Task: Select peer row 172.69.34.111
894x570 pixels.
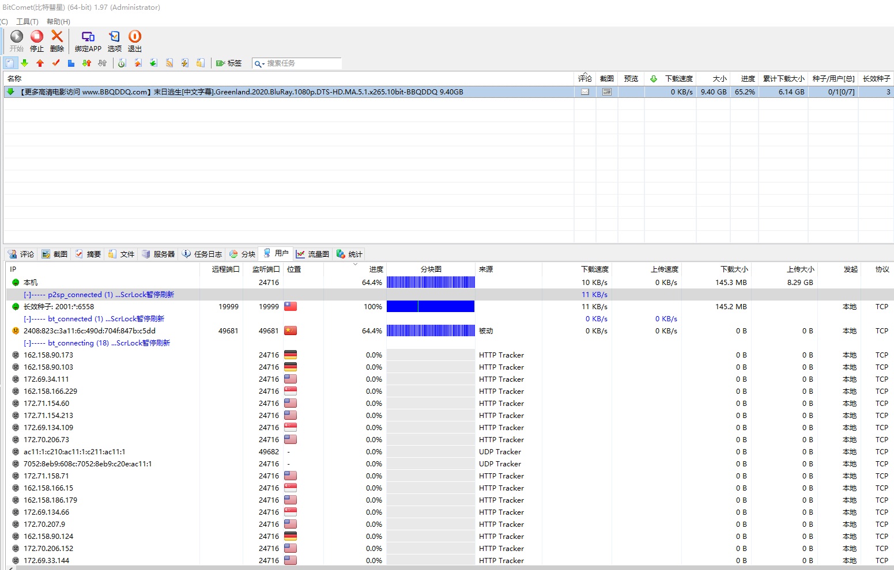Action: [x=450, y=379]
